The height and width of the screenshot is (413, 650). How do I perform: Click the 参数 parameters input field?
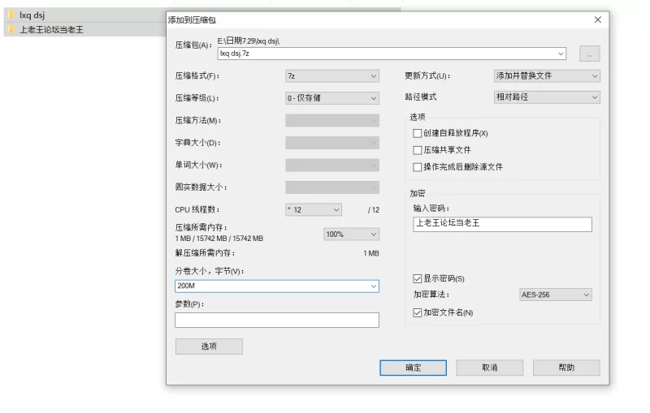coord(277,320)
